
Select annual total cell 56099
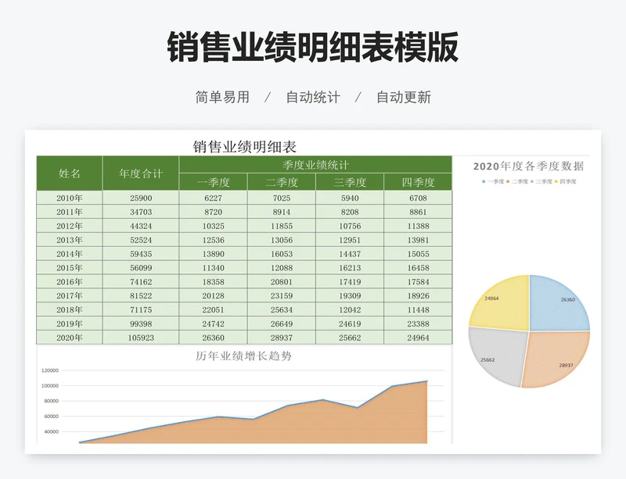[x=141, y=267]
